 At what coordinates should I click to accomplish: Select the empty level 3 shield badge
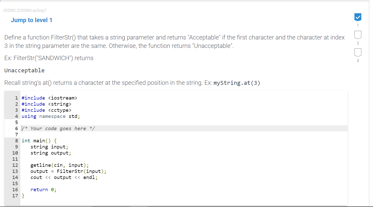tap(358, 52)
